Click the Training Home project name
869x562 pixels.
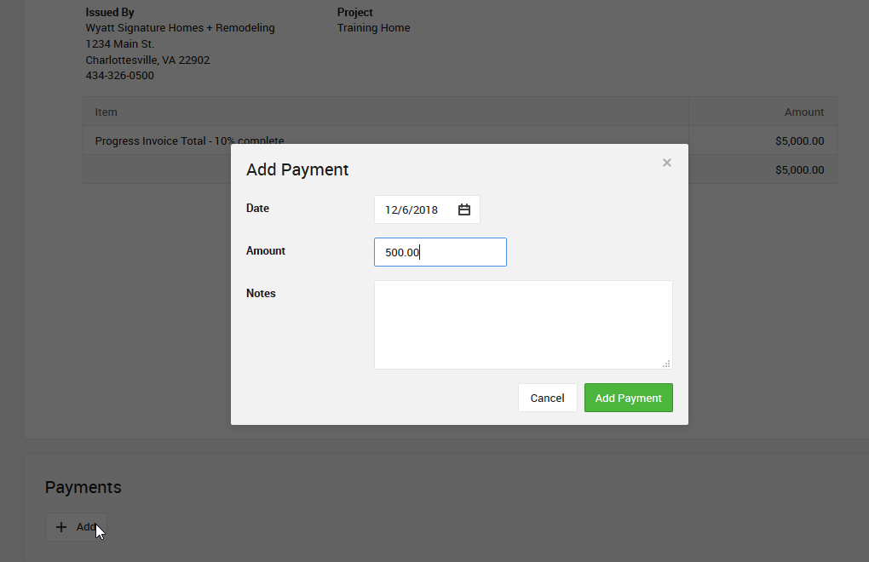[x=373, y=28]
